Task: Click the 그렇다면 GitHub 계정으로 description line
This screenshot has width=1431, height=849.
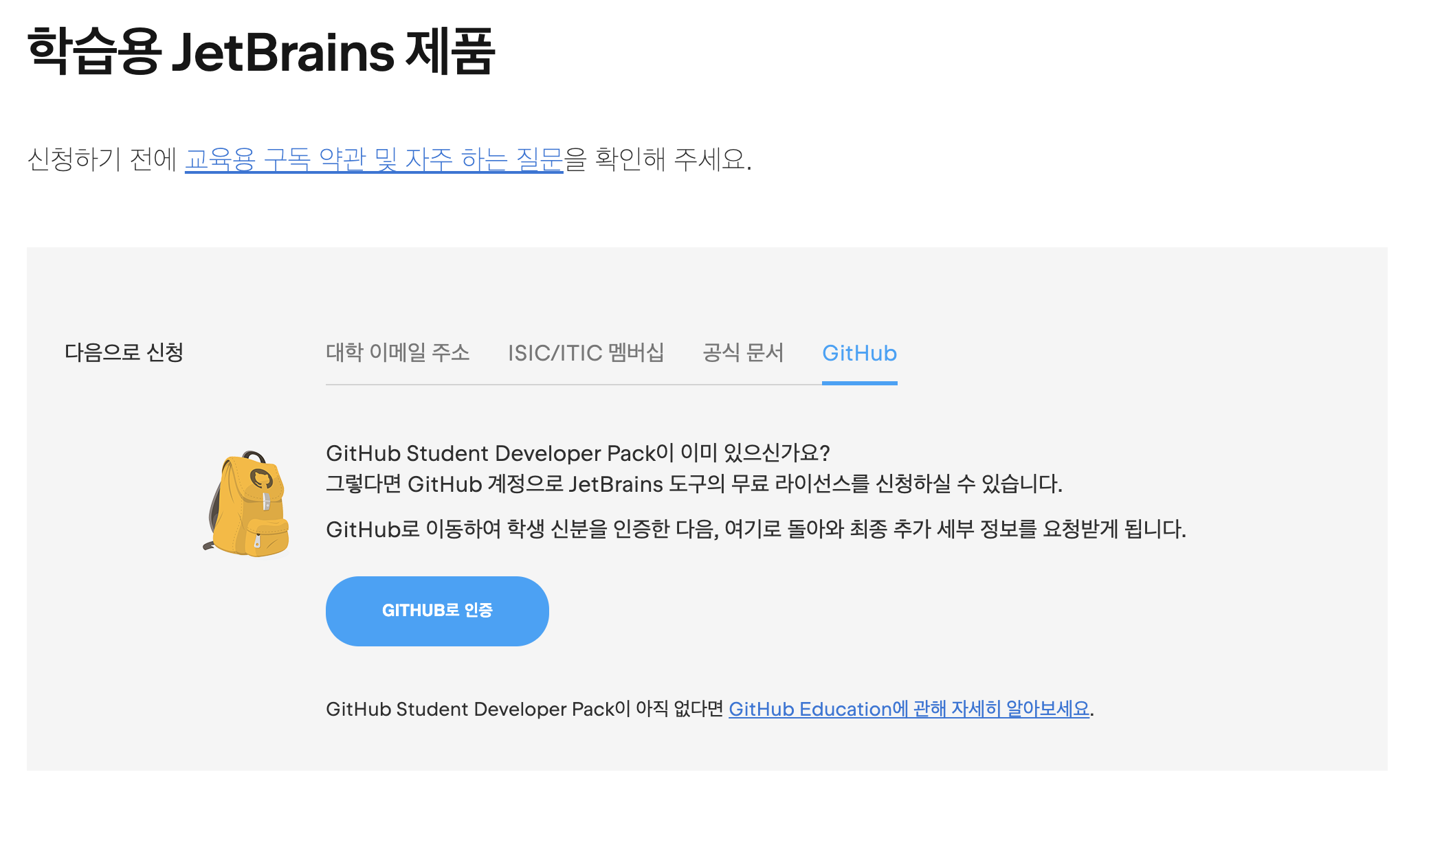Action: pyautogui.click(x=694, y=484)
